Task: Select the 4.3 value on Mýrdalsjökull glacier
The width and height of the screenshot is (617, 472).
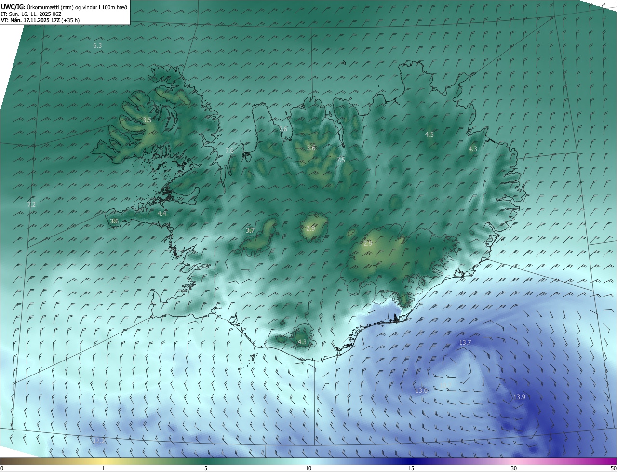Action: (x=302, y=342)
